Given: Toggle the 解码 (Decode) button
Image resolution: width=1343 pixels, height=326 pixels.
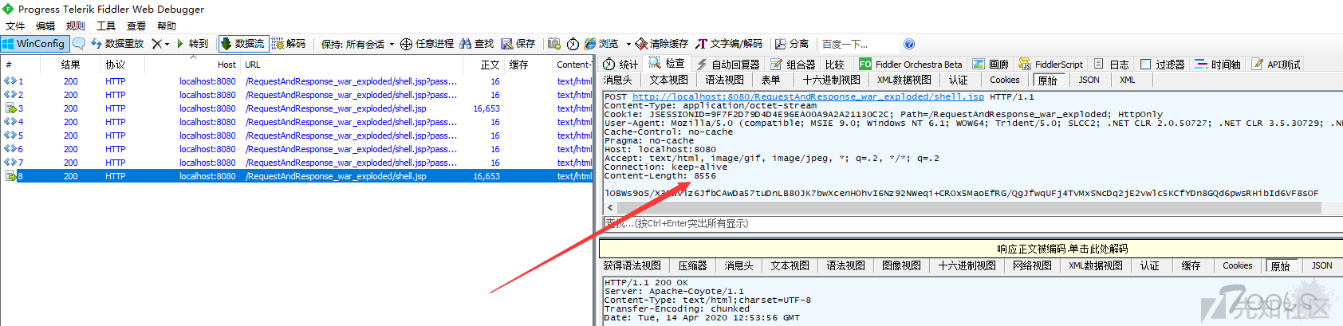Looking at the screenshot, I should pos(288,44).
